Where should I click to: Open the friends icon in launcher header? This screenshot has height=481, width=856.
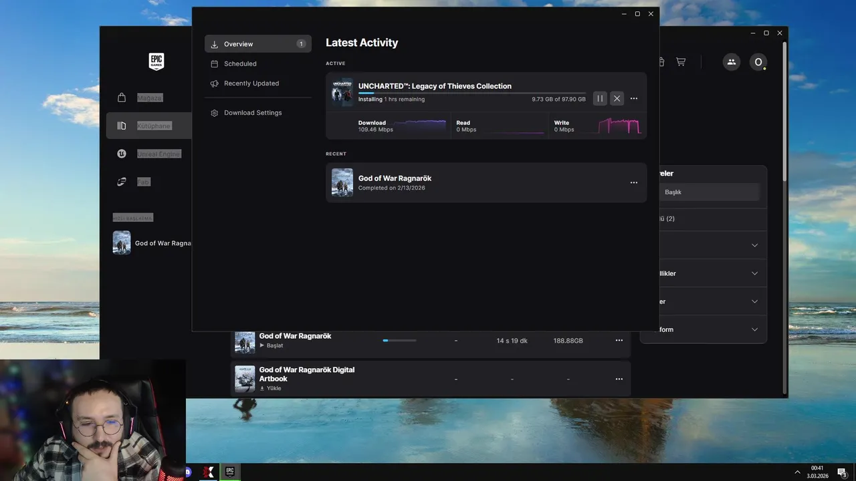(x=731, y=62)
